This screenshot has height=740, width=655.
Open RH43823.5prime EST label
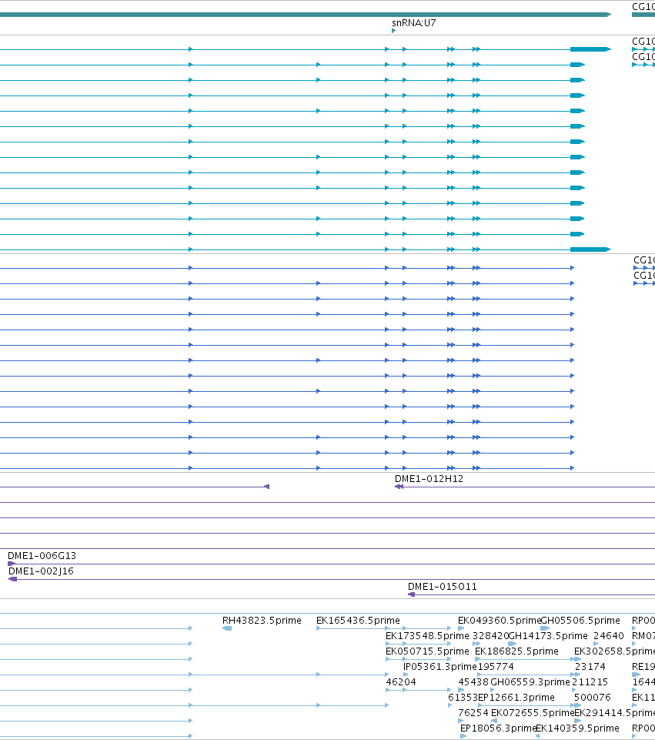click(262, 620)
